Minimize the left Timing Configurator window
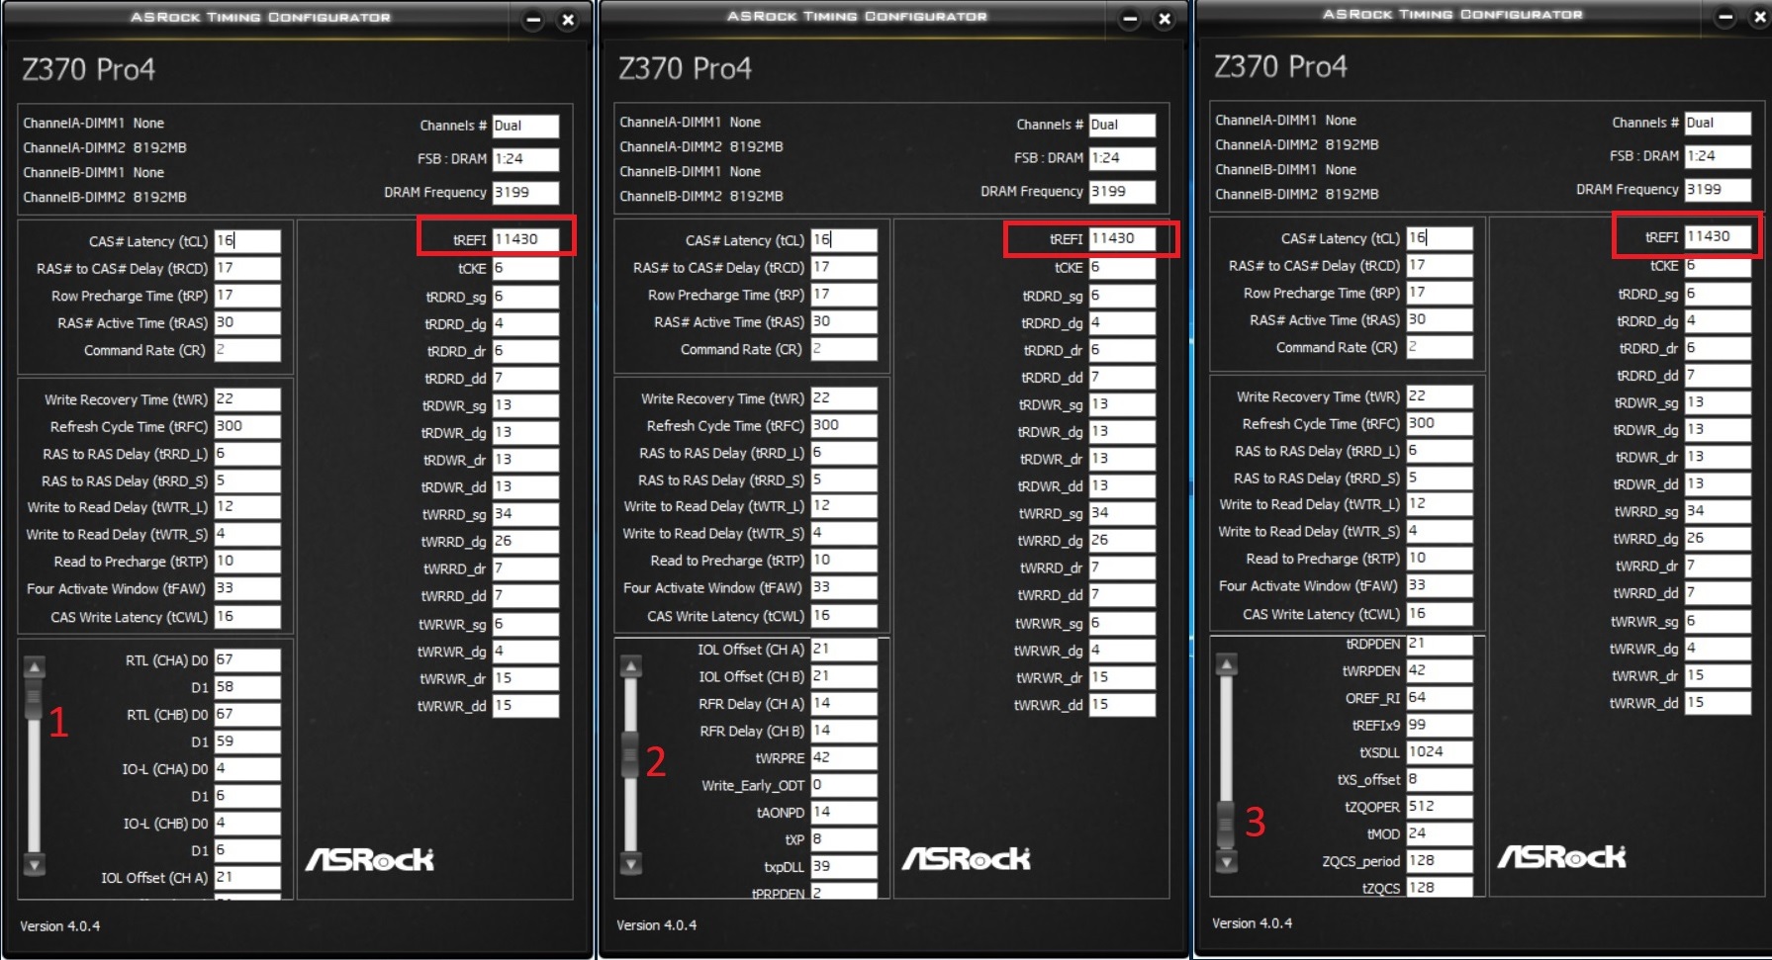Viewport: 1772px width, 960px height. [533, 20]
